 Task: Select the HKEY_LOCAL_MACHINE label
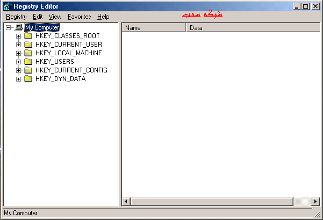click(x=69, y=53)
